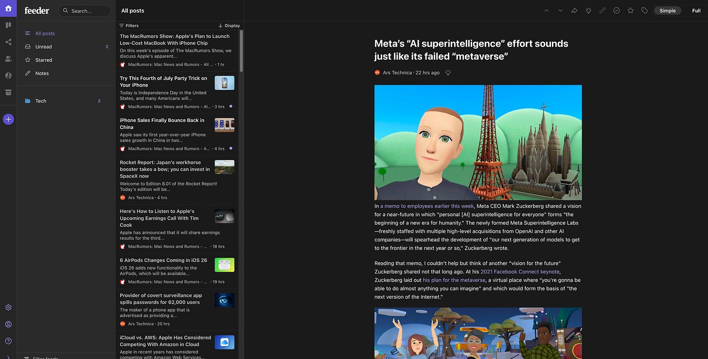708x359 pixels.
Task: Open the help question mark icon
Action: pos(8,341)
